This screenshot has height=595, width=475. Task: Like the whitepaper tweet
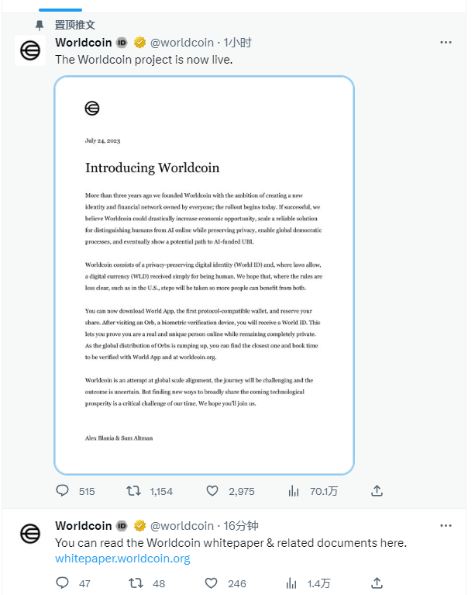212,583
